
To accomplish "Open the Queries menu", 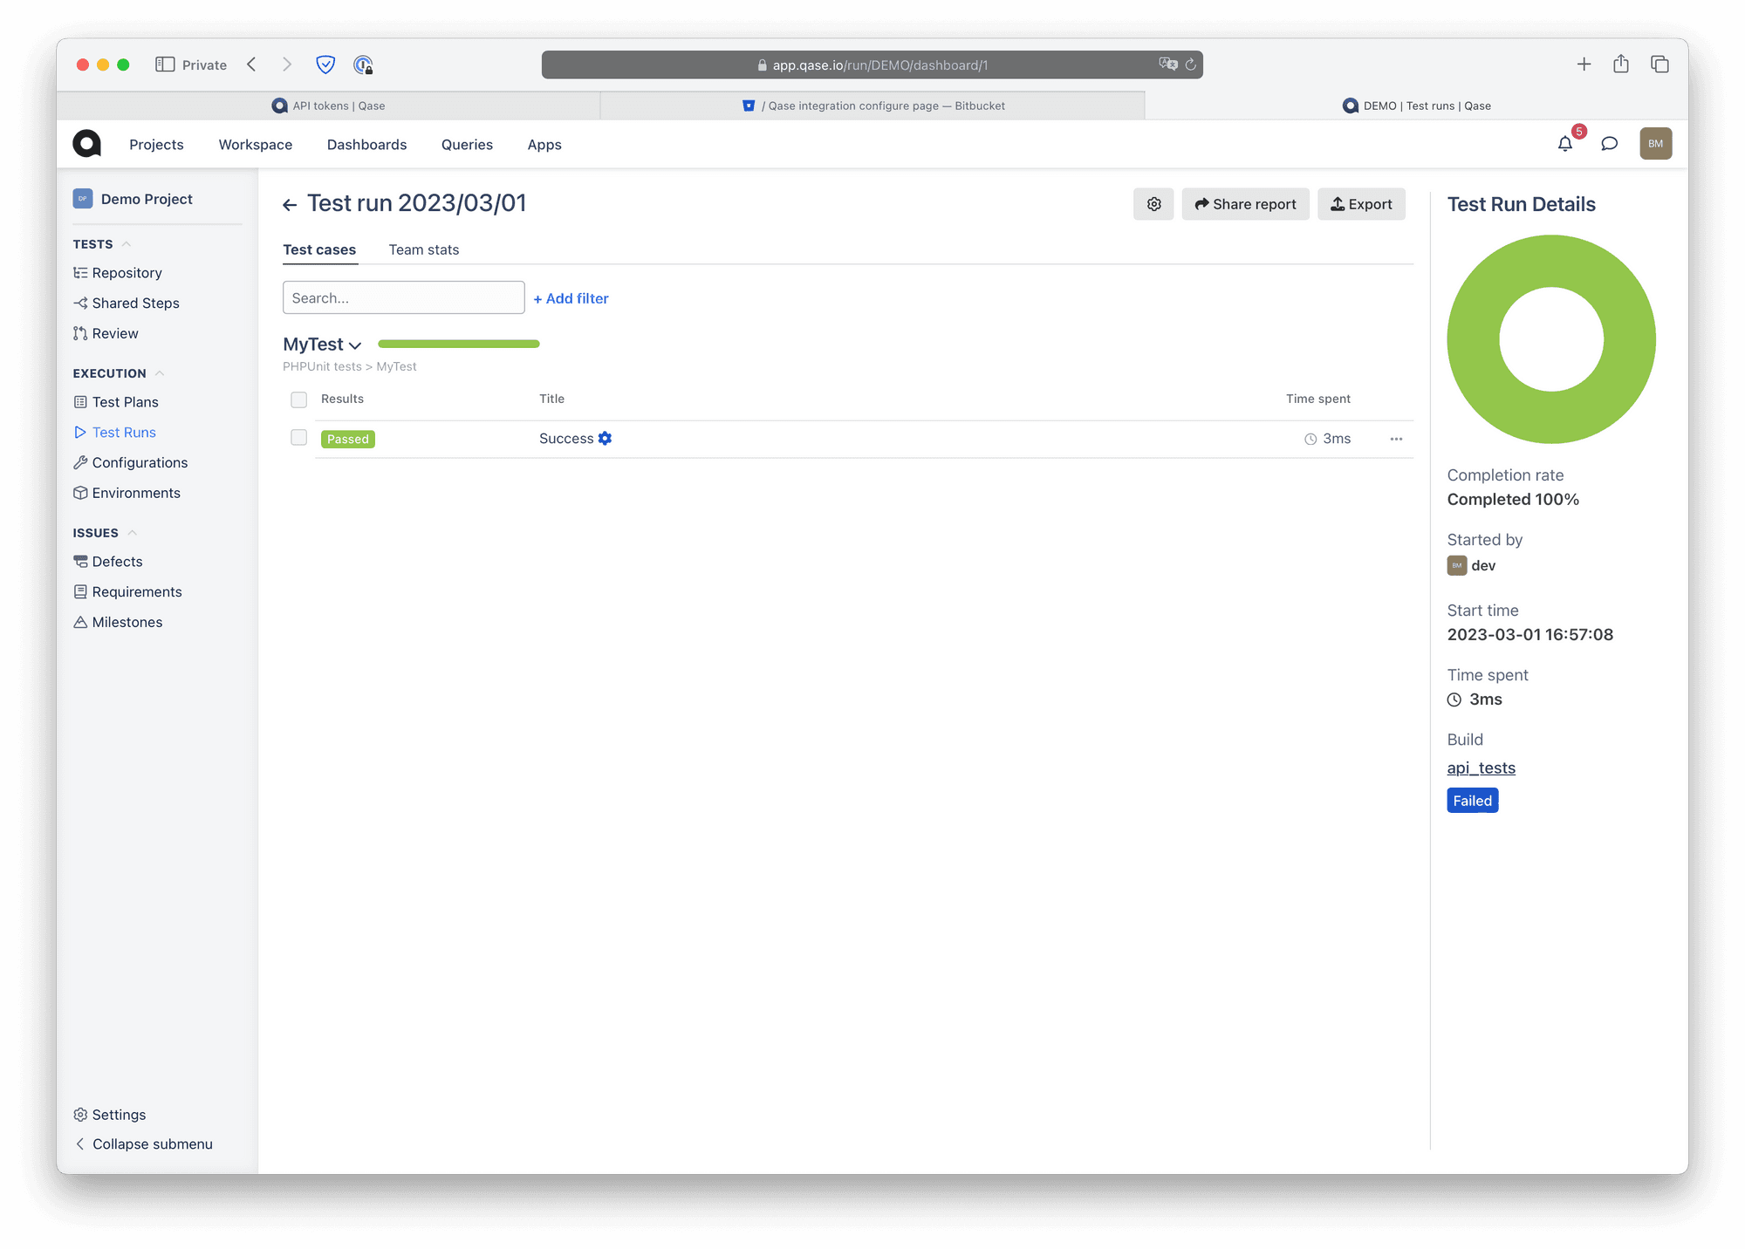I will [467, 145].
